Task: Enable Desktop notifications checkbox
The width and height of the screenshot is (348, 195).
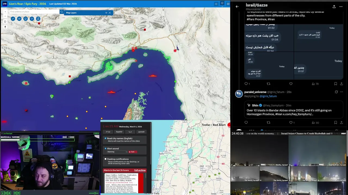Action: coord(105,159)
